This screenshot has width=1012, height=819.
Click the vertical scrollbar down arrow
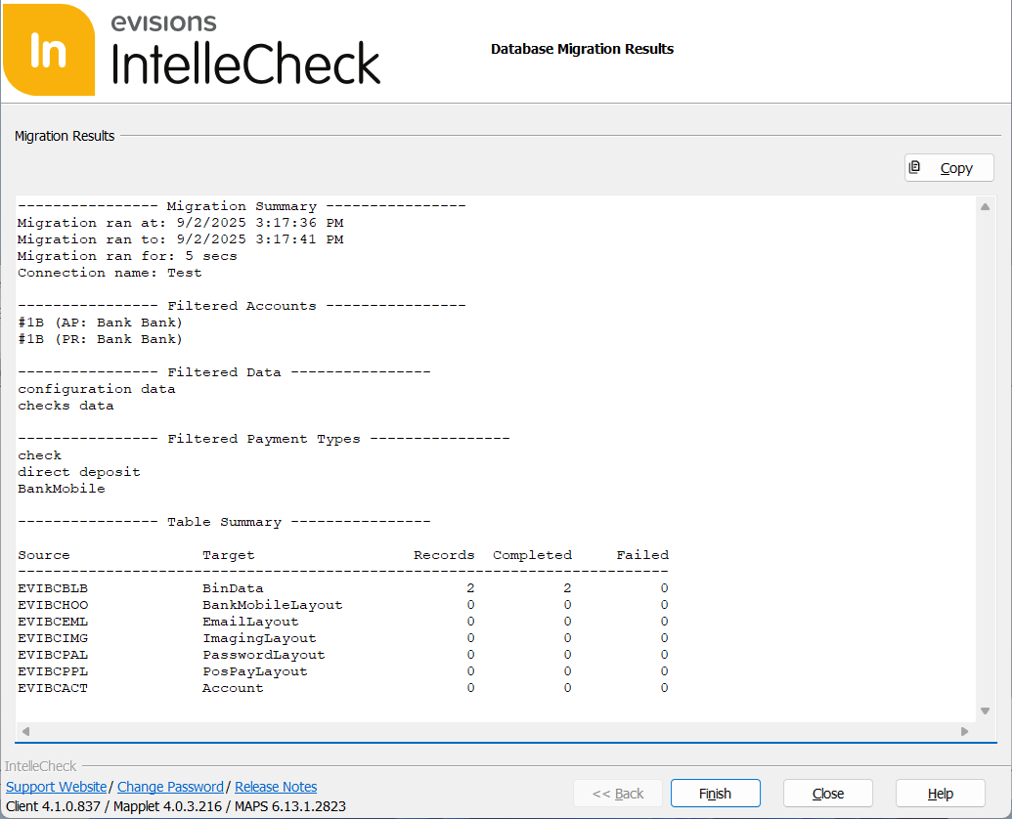click(985, 711)
